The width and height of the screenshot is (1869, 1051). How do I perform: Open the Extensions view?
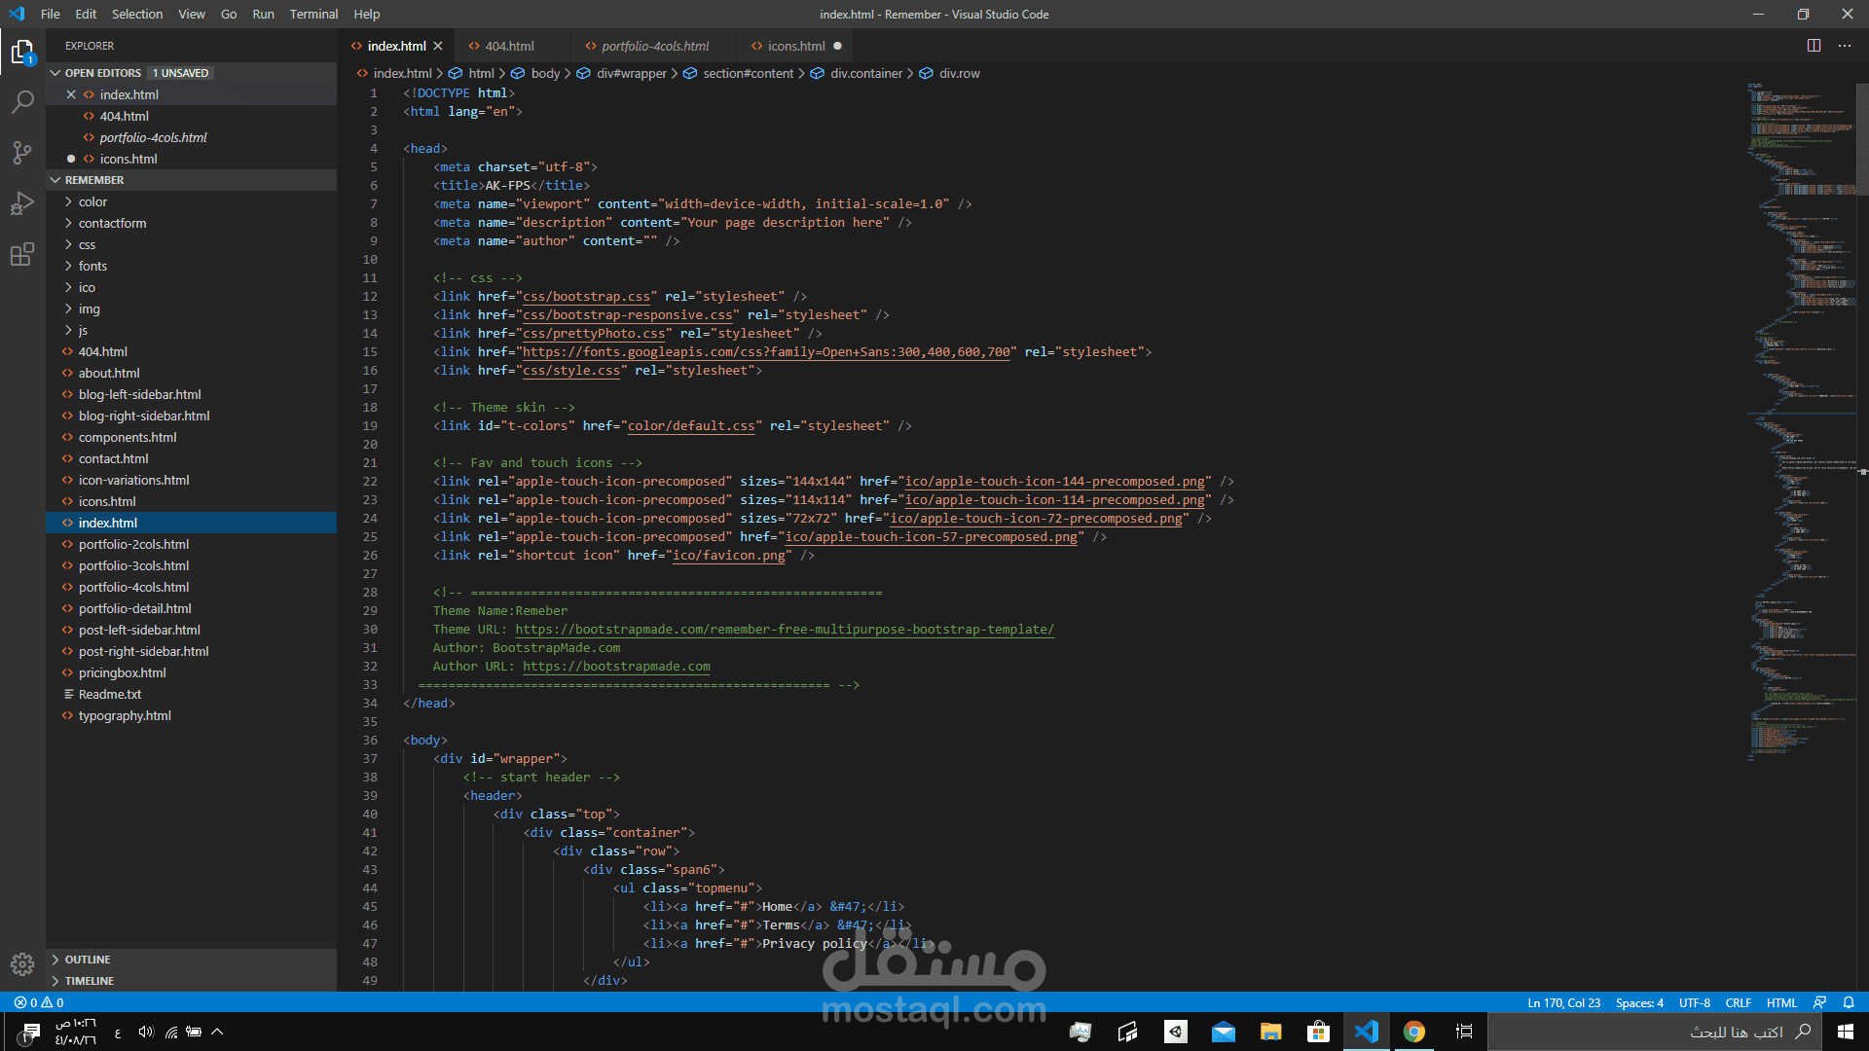coord(22,254)
